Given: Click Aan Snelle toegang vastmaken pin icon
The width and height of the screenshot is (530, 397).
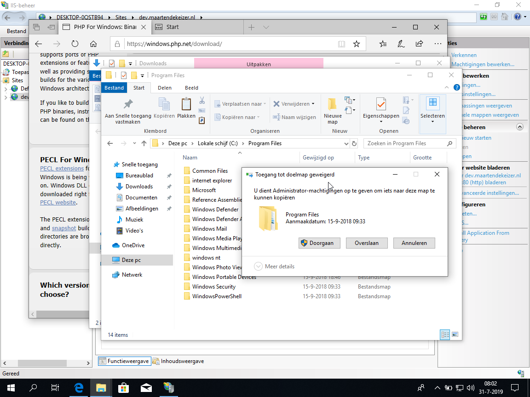Looking at the screenshot, I should [x=128, y=104].
